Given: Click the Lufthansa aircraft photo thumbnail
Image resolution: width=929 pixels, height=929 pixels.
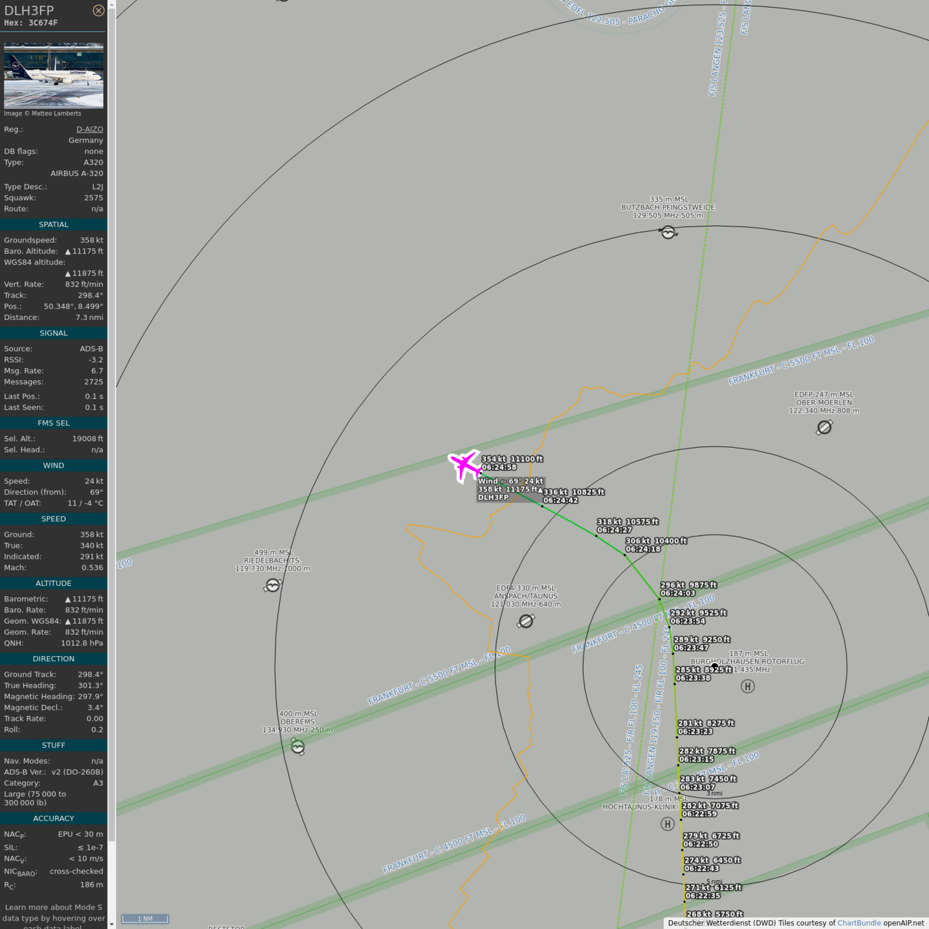Looking at the screenshot, I should (54, 75).
